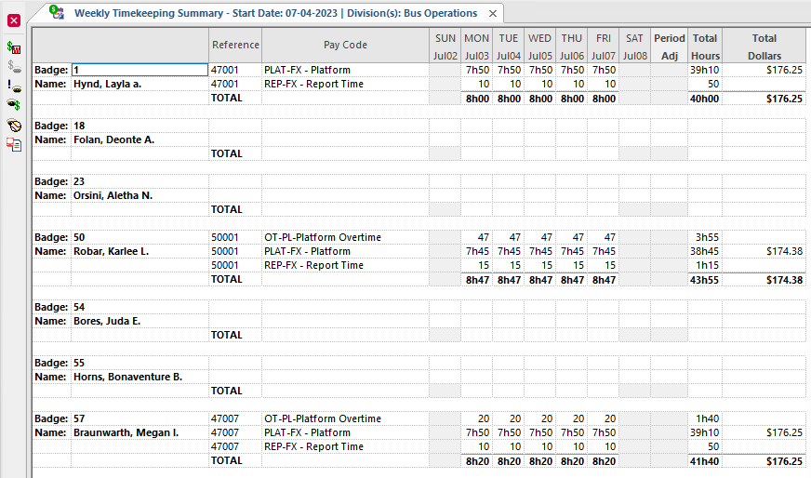Select employee name 'Folan, Deonte A.'
811x478 pixels.
pos(113,139)
